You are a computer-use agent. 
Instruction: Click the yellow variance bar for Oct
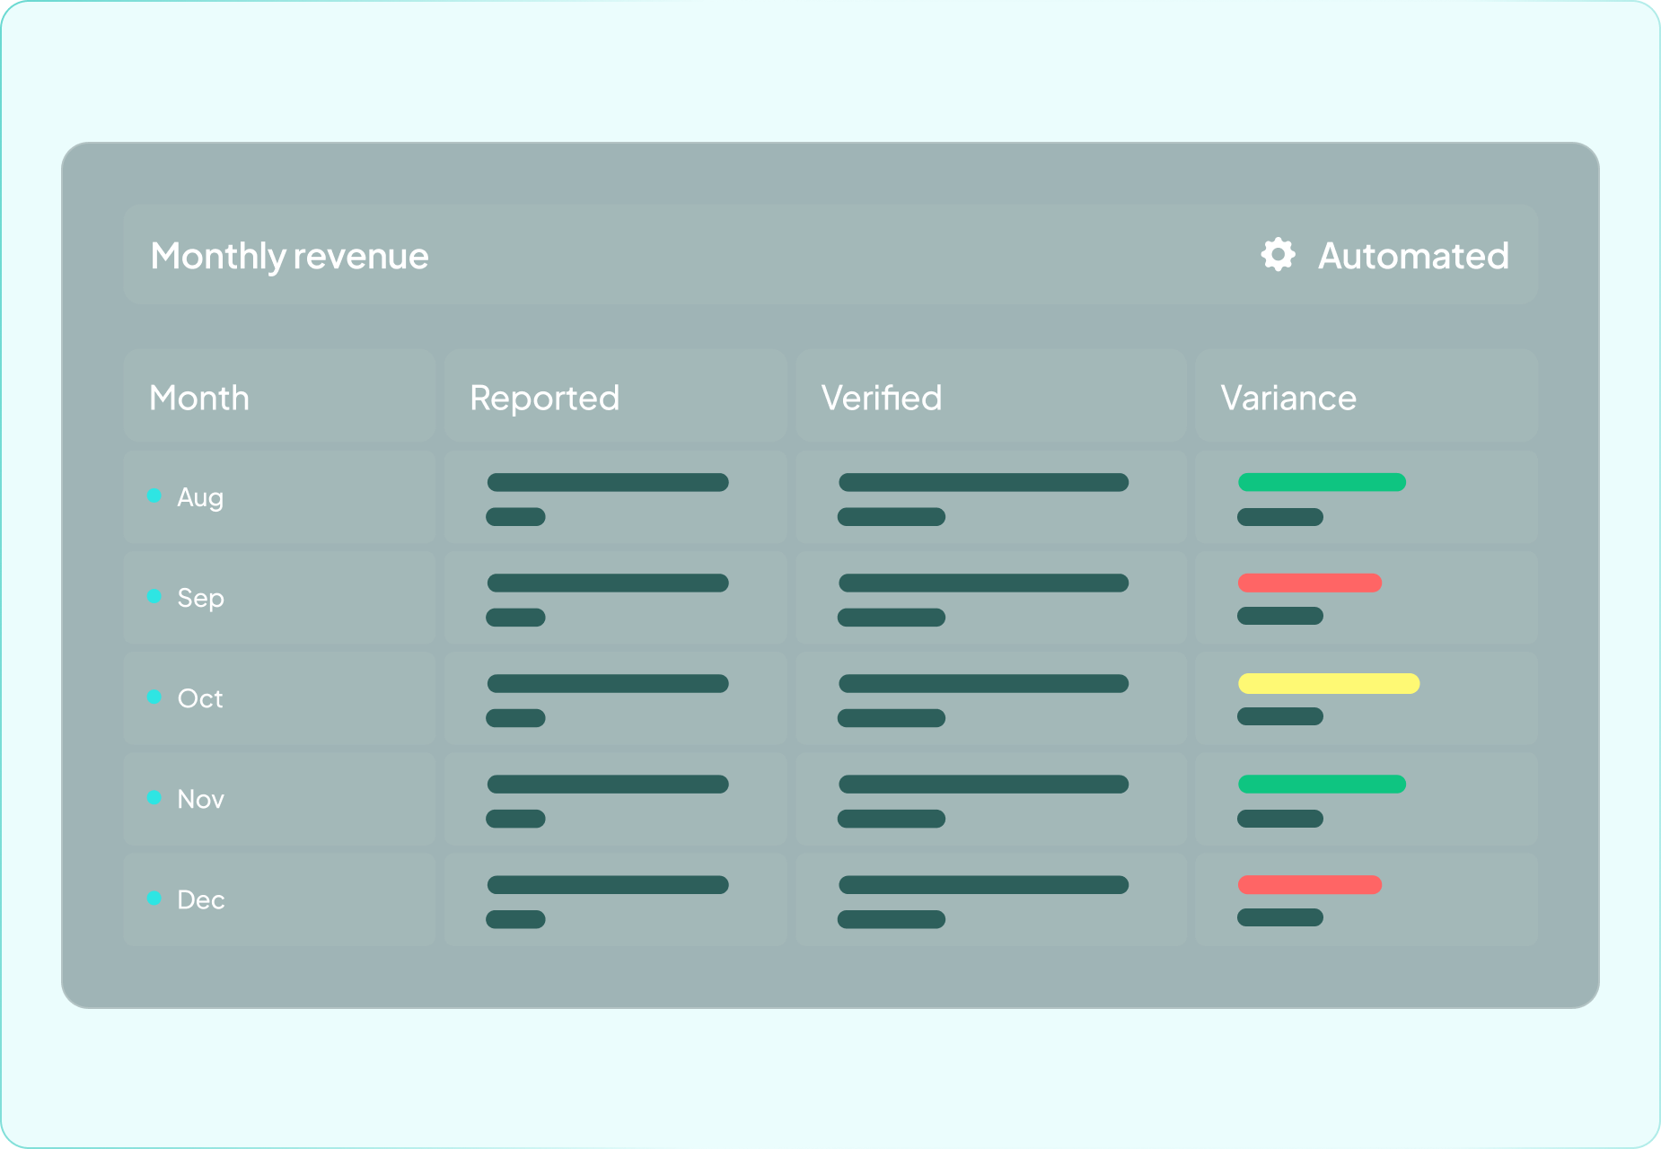[x=1329, y=683]
